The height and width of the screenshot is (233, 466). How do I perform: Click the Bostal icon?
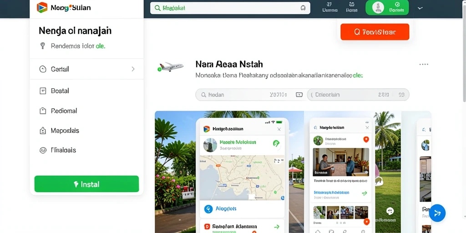click(43, 91)
